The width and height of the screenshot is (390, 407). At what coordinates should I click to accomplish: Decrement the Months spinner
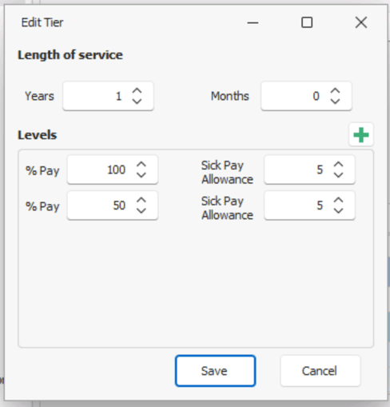tap(335, 101)
